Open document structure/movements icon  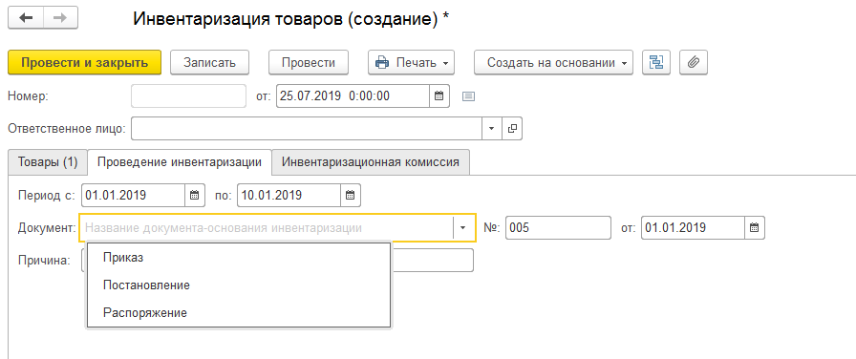tap(656, 63)
